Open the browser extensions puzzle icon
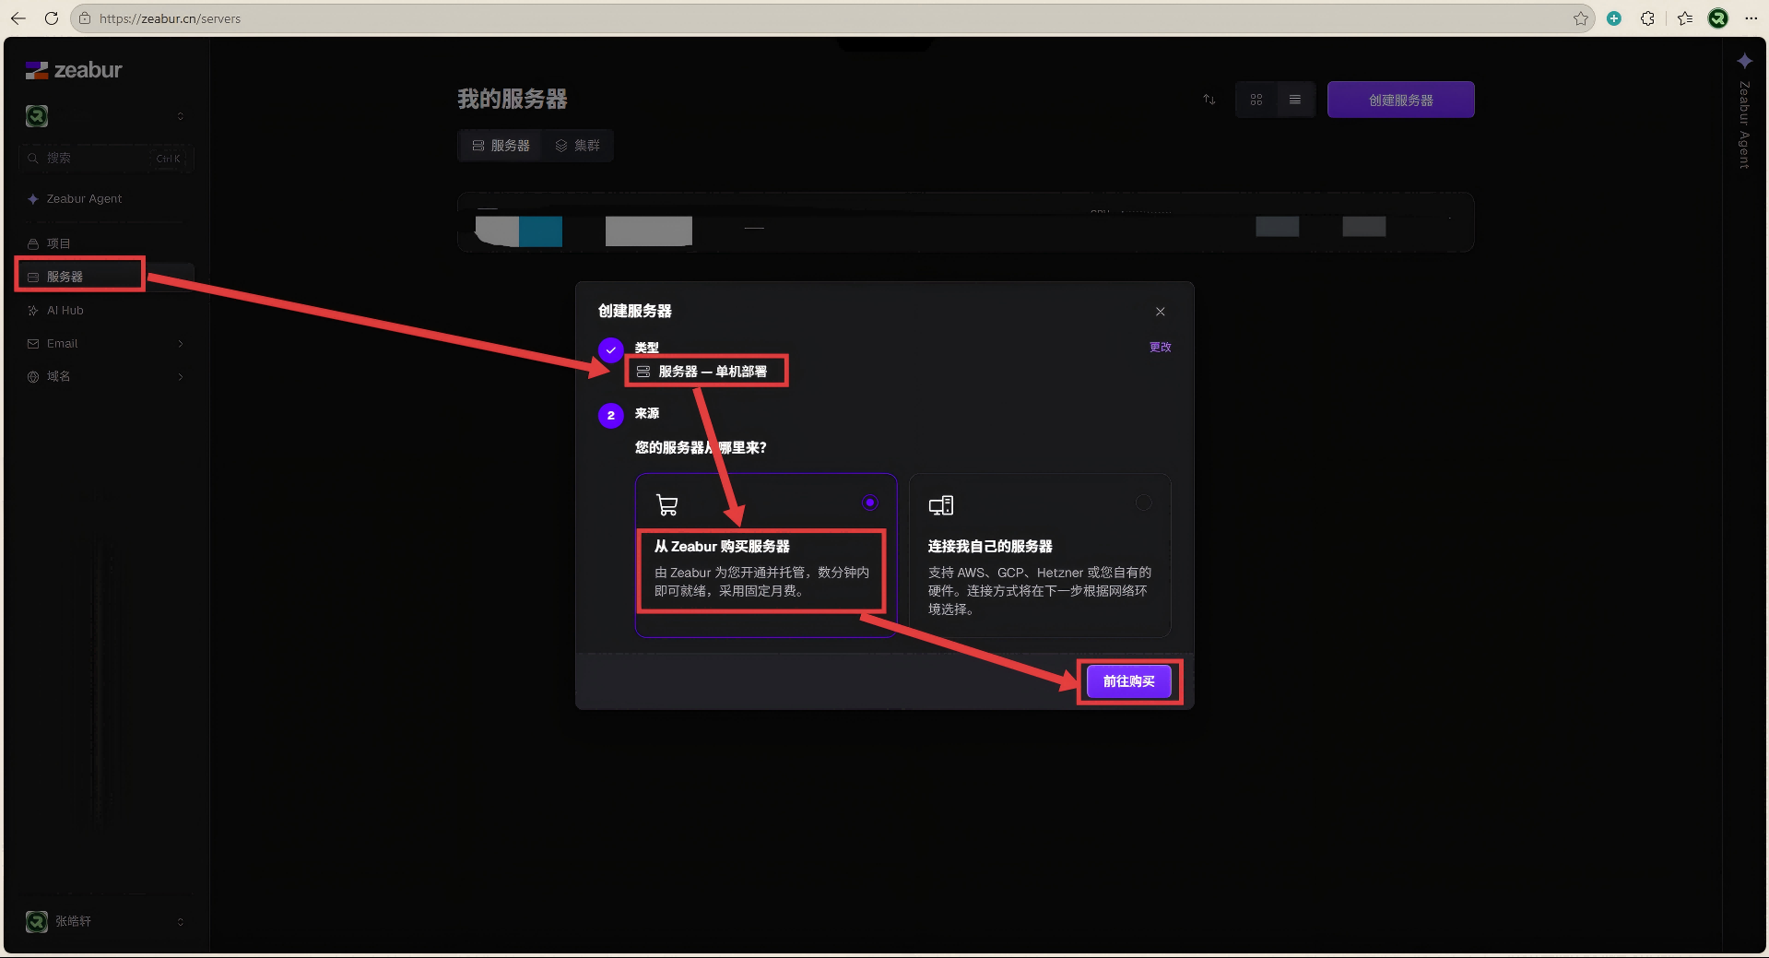 click(1647, 18)
